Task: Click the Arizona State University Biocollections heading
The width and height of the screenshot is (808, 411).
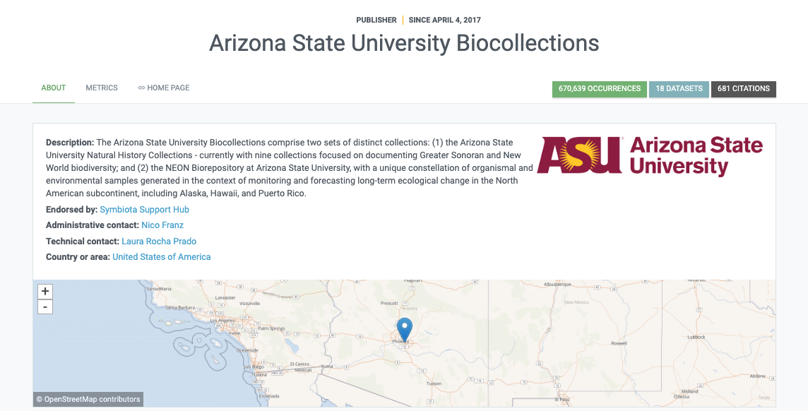Action: pyautogui.click(x=404, y=43)
